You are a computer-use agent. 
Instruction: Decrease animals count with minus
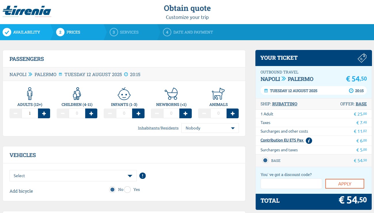(204, 113)
